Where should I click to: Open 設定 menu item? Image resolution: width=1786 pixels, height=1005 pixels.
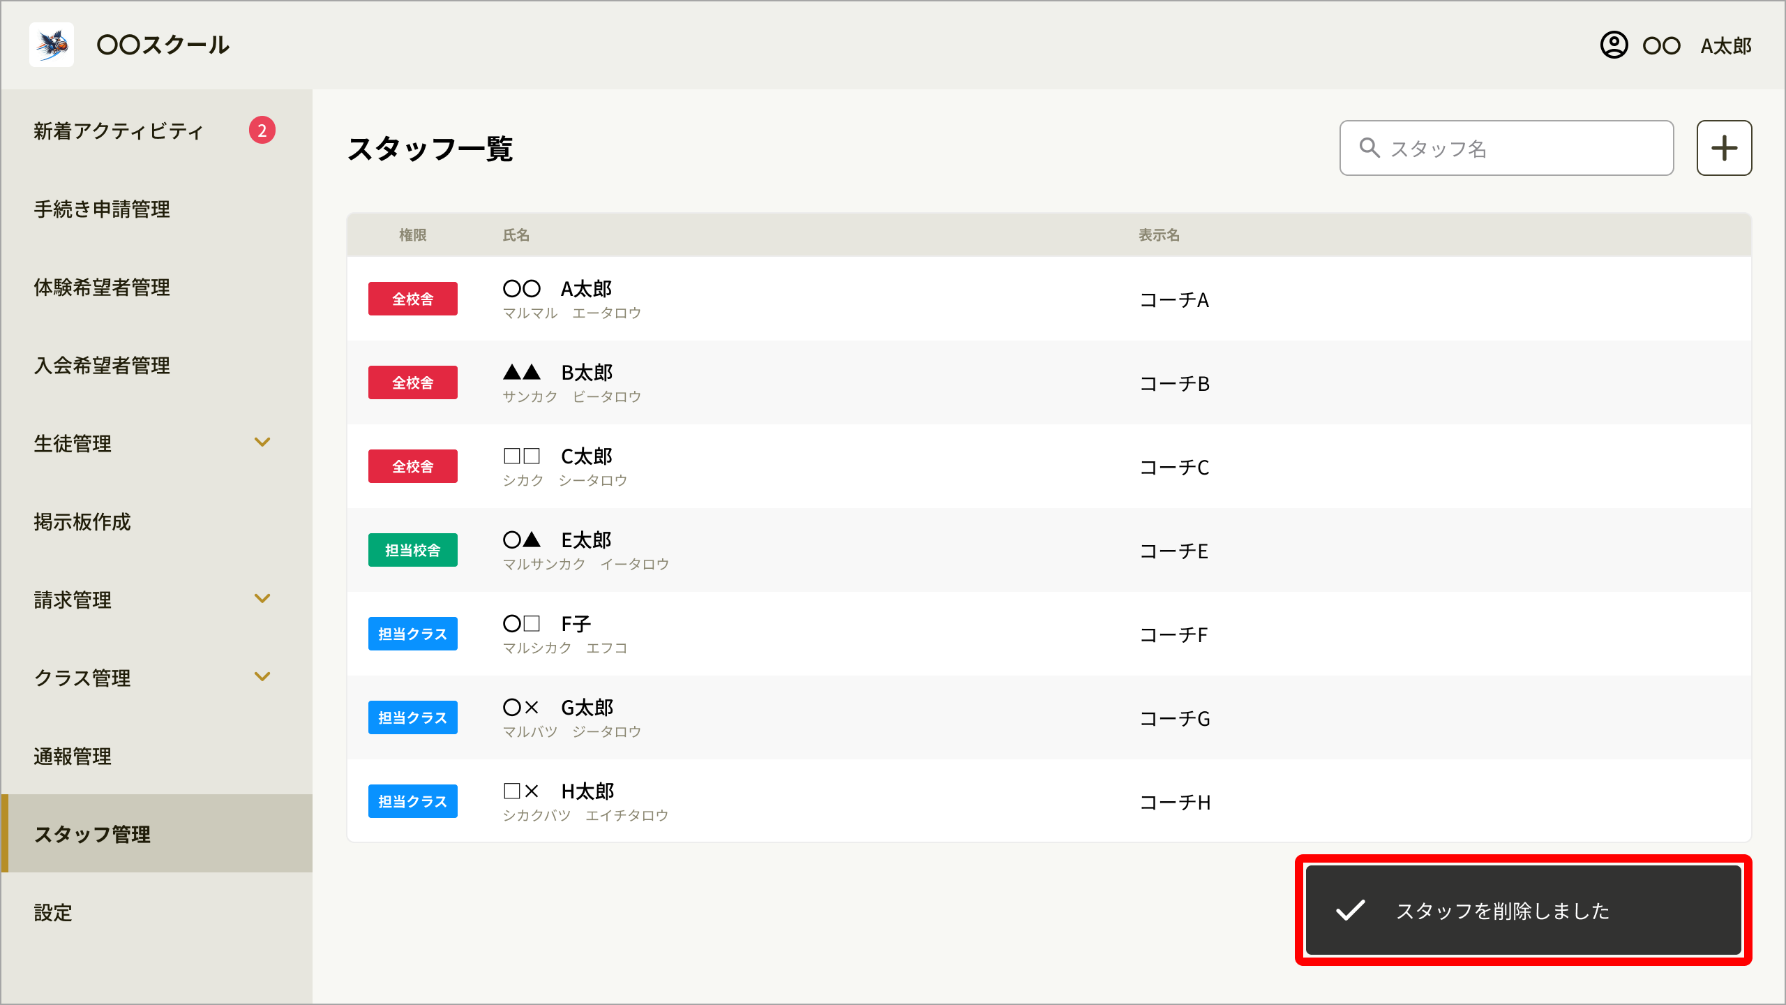[x=156, y=912]
